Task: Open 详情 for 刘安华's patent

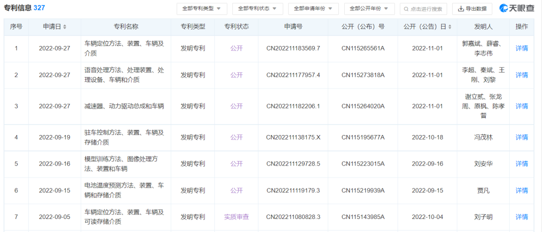Action: (x=522, y=163)
